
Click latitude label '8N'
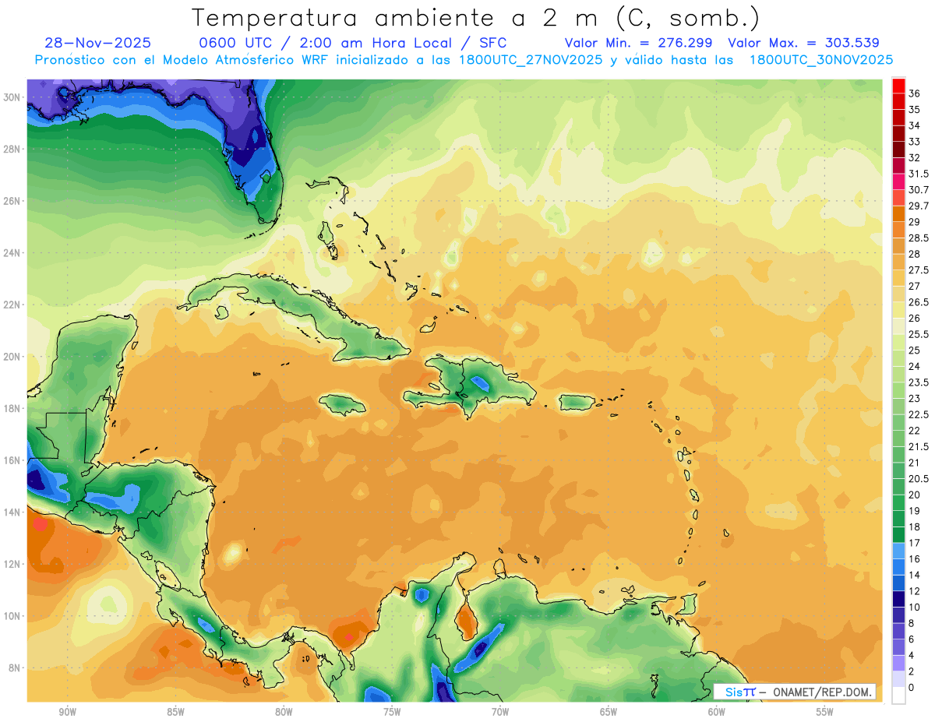[14, 668]
